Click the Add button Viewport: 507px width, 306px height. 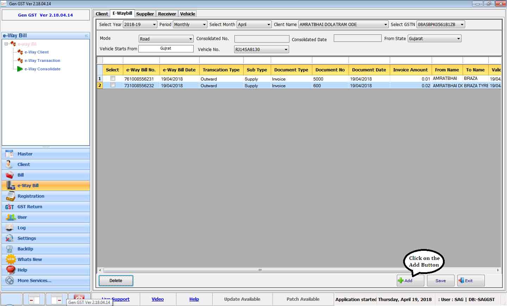(x=410, y=281)
